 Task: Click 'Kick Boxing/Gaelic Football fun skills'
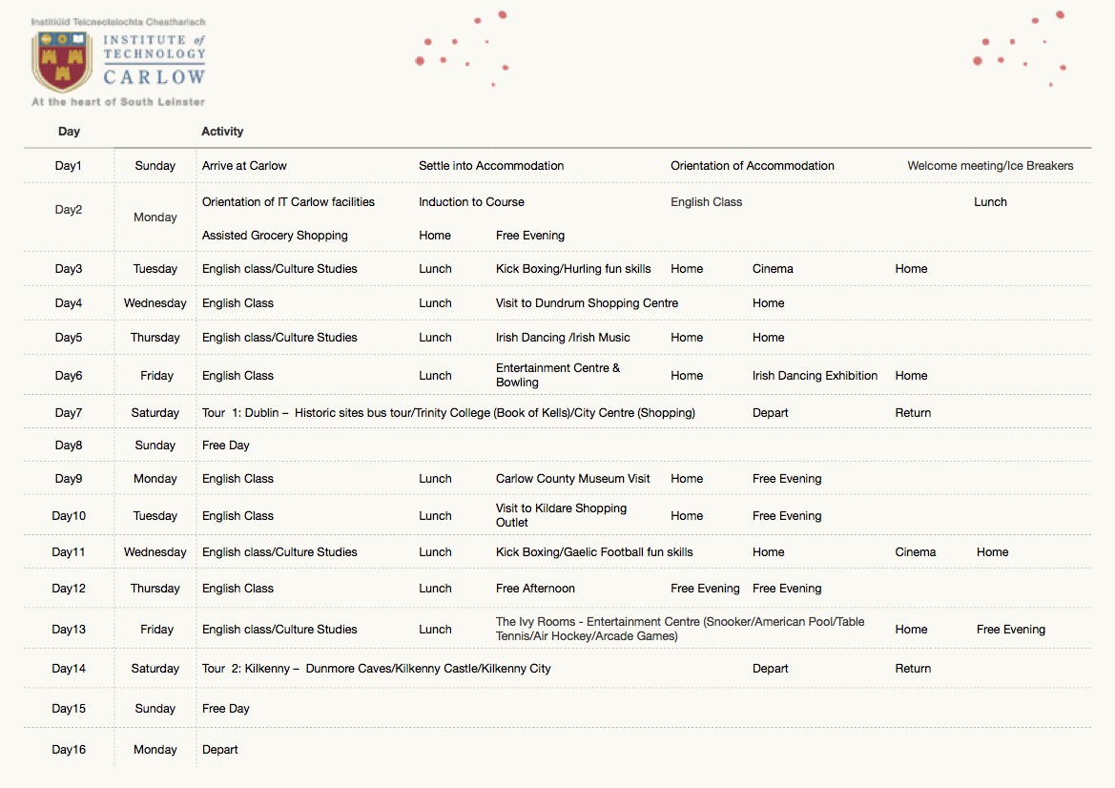[594, 552]
